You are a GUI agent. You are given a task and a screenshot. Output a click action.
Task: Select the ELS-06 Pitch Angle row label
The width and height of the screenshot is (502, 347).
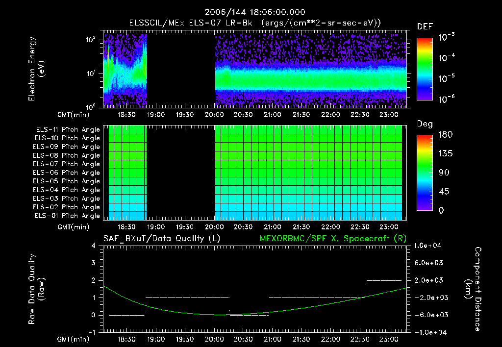click(x=66, y=173)
